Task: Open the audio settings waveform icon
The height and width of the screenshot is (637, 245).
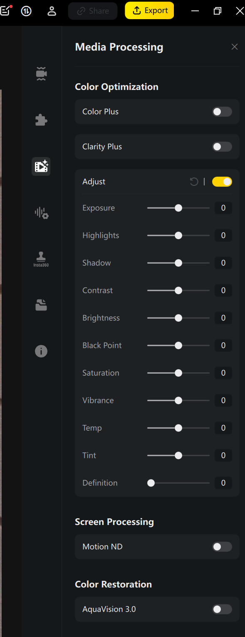Action: point(41,213)
